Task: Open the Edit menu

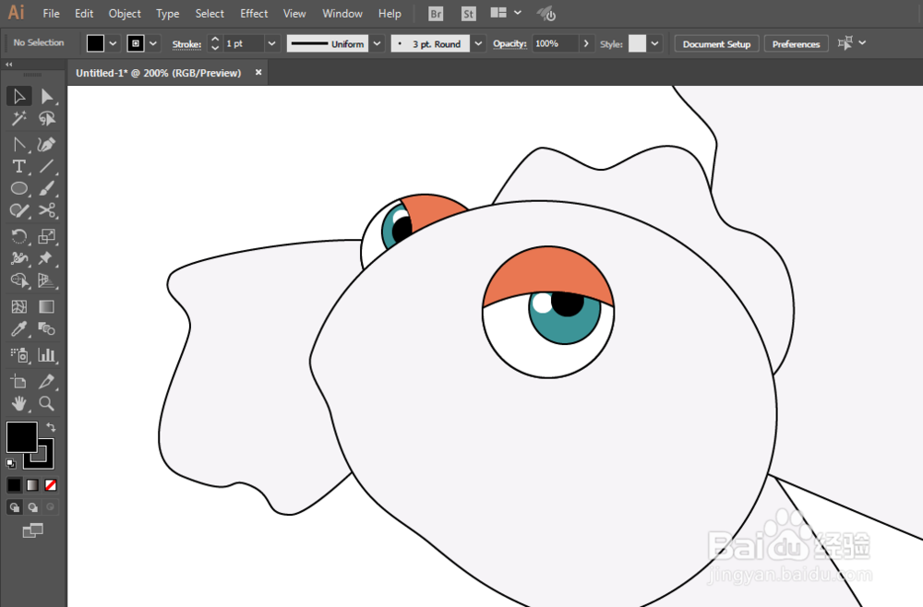Action: pos(84,13)
